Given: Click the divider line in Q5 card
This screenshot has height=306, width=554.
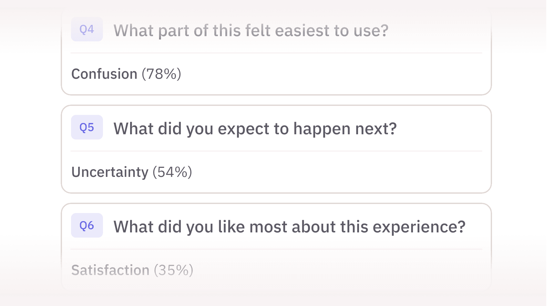Looking at the screenshot, I should pyautogui.click(x=276, y=151).
